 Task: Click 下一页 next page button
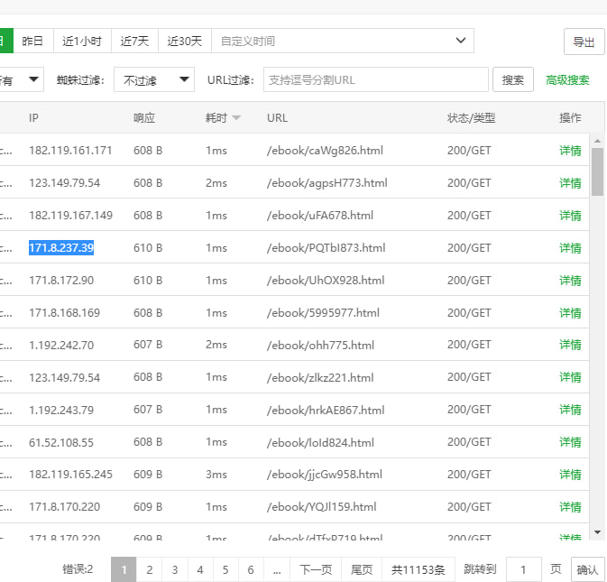(316, 569)
